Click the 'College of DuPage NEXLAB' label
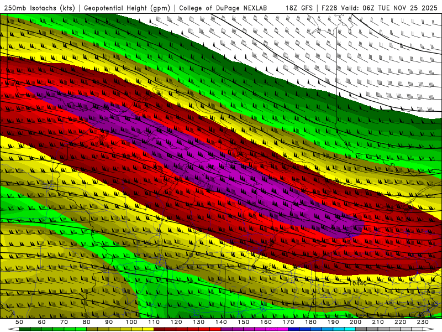This screenshot has height=332, width=442. click(223, 8)
